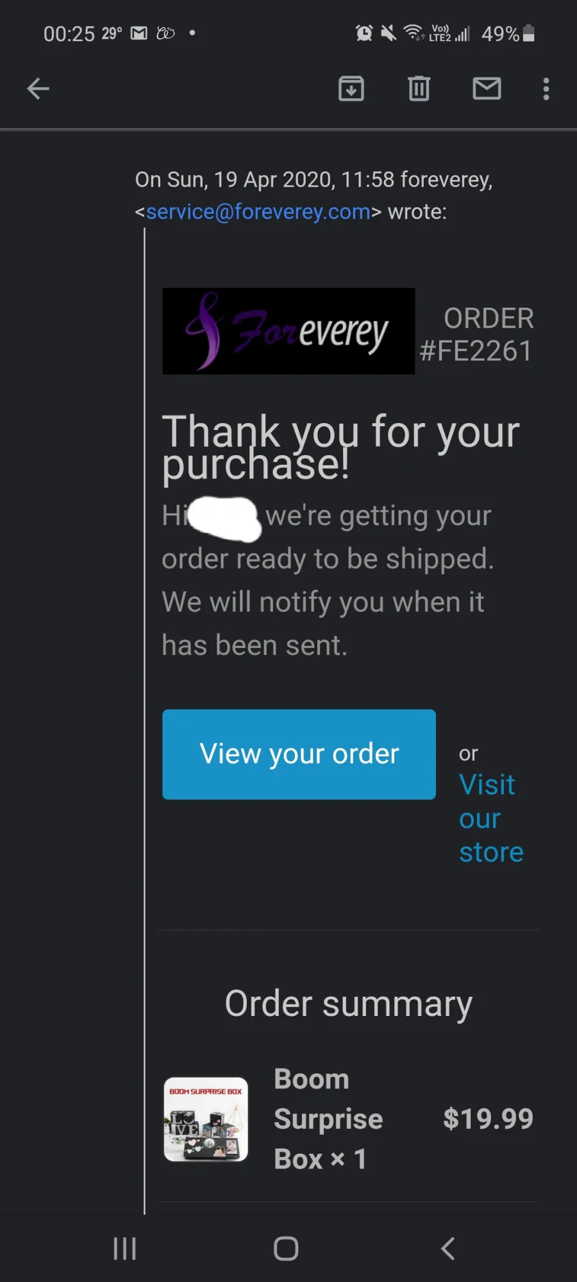Tap the mail notification icon in the status bar
Viewport: 577px width, 1282px height.
[139, 33]
